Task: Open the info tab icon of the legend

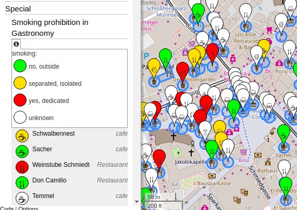Action: coord(16,44)
